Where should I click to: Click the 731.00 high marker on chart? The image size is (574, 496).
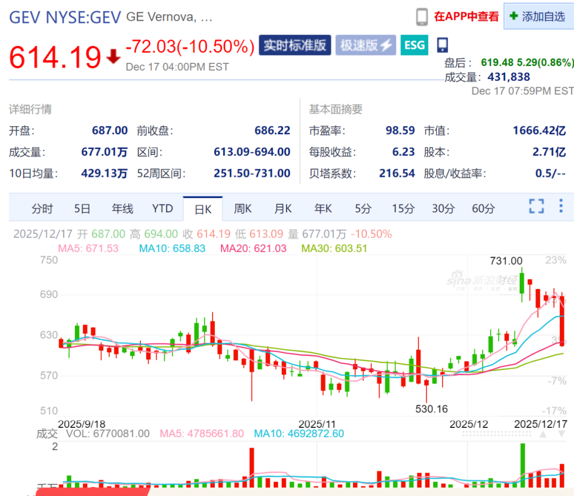tap(507, 261)
